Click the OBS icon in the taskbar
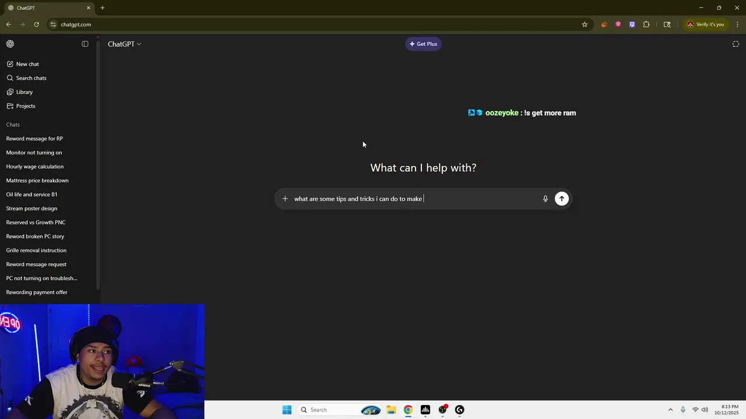 click(443, 410)
